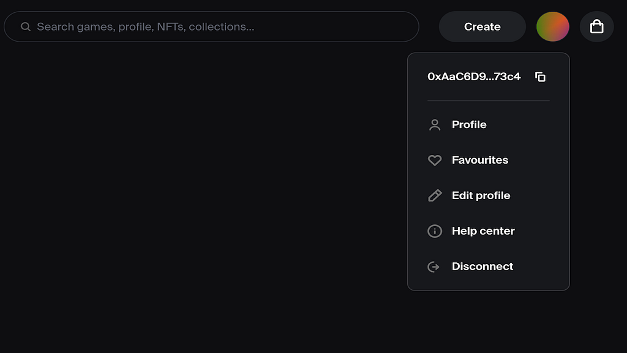Select Favourites from the account menu
Image resolution: width=627 pixels, height=353 pixels.
488,160
